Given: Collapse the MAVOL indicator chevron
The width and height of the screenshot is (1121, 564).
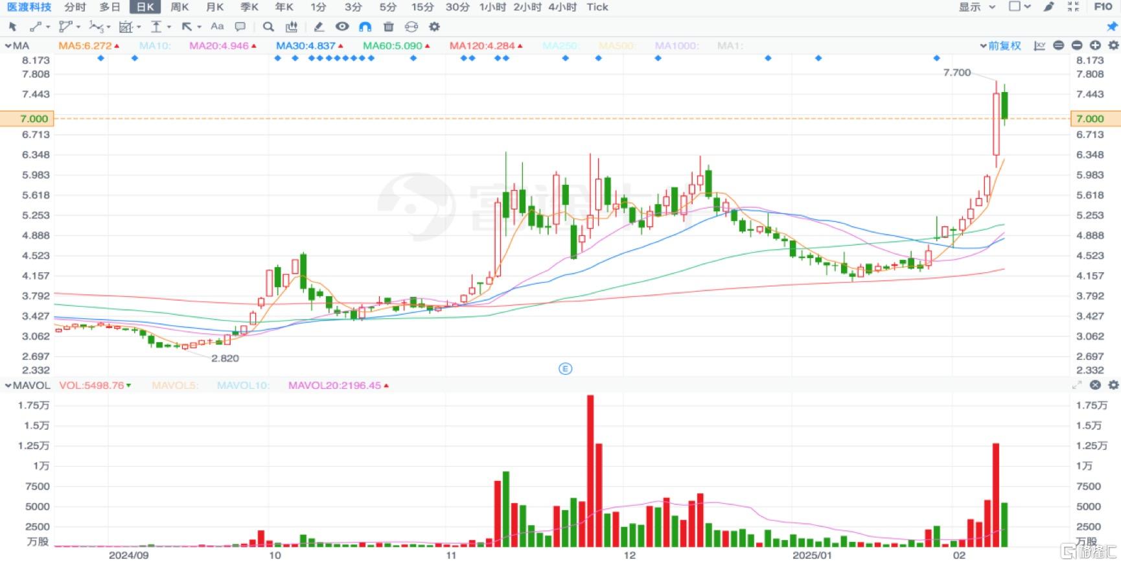Looking at the screenshot, I should click(x=8, y=385).
